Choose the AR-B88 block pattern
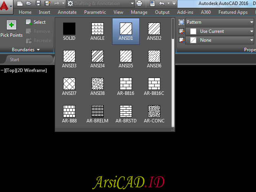 coord(69,114)
